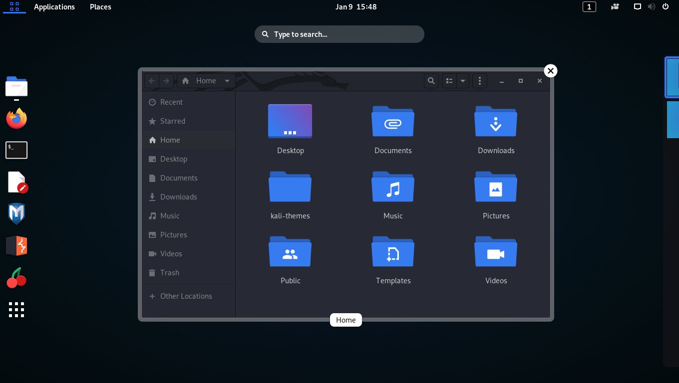Viewport: 679px width, 383px height.
Task: Click Other Locations in the sidebar
Action: click(186, 296)
